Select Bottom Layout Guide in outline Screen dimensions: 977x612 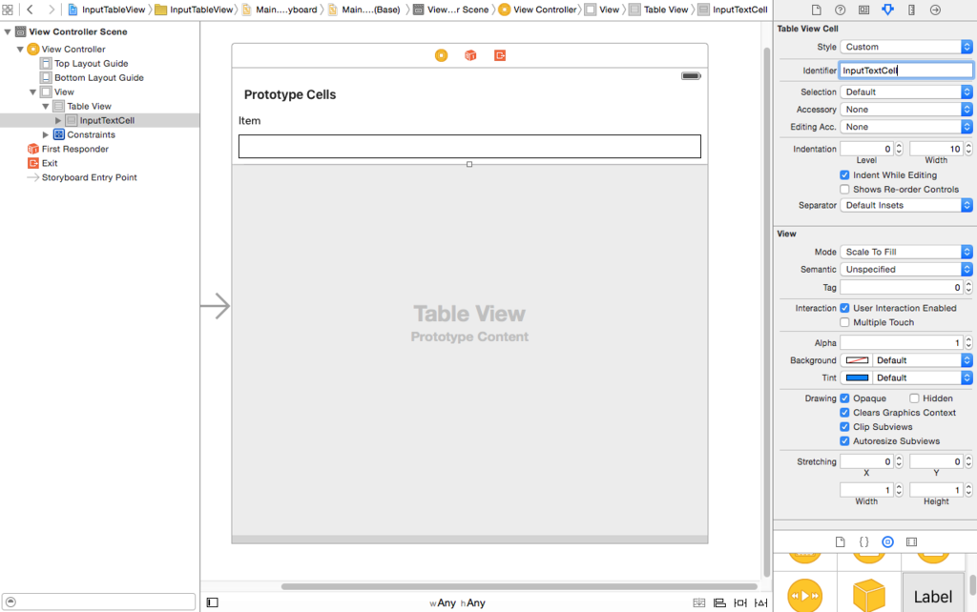point(98,77)
